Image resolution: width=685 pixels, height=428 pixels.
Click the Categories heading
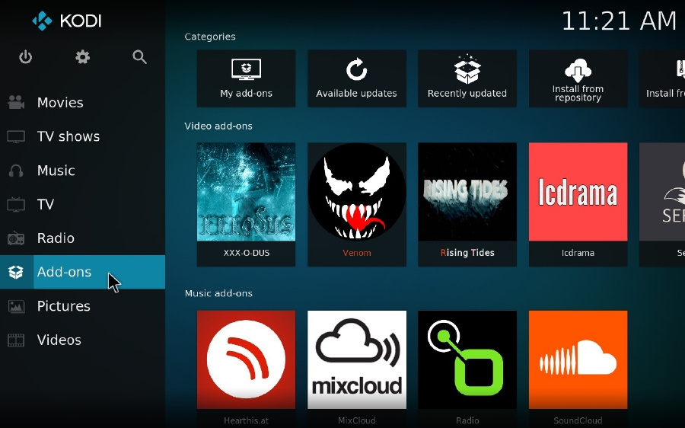[210, 37]
